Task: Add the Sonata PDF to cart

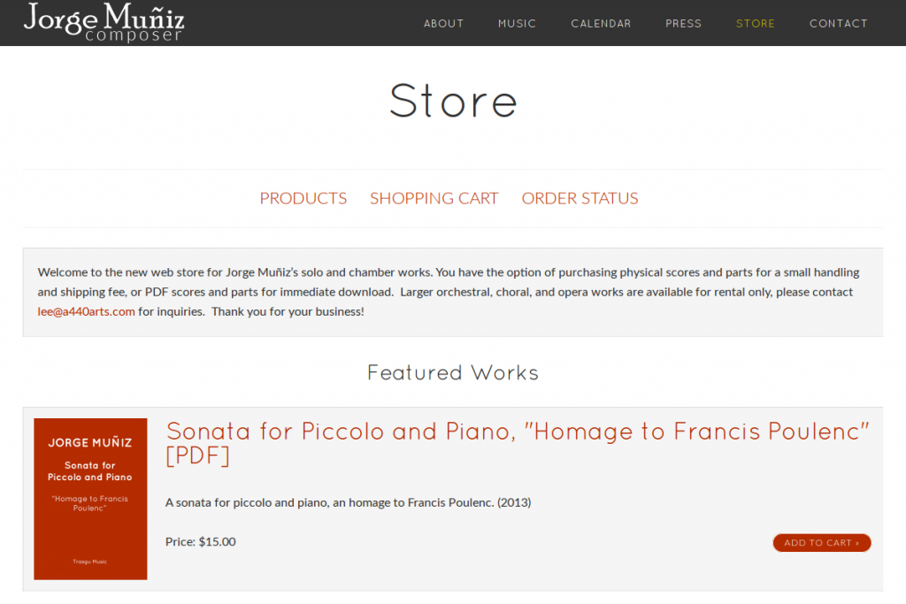Action: (x=822, y=543)
